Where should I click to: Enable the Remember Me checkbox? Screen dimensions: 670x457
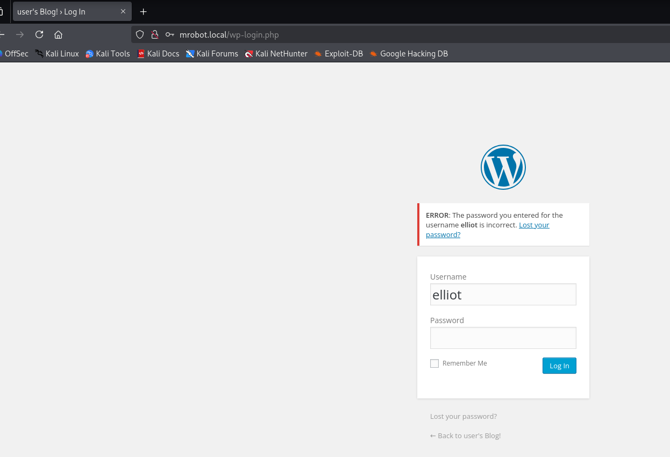434,363
